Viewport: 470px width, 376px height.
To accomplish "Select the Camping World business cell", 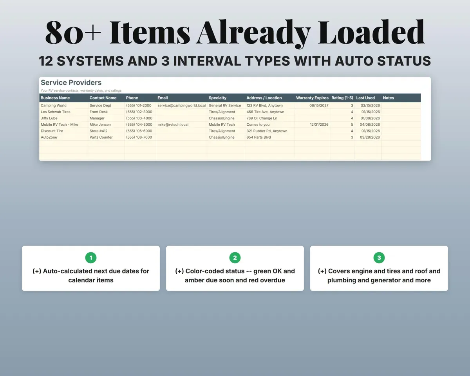I will [x=64, y=105].
